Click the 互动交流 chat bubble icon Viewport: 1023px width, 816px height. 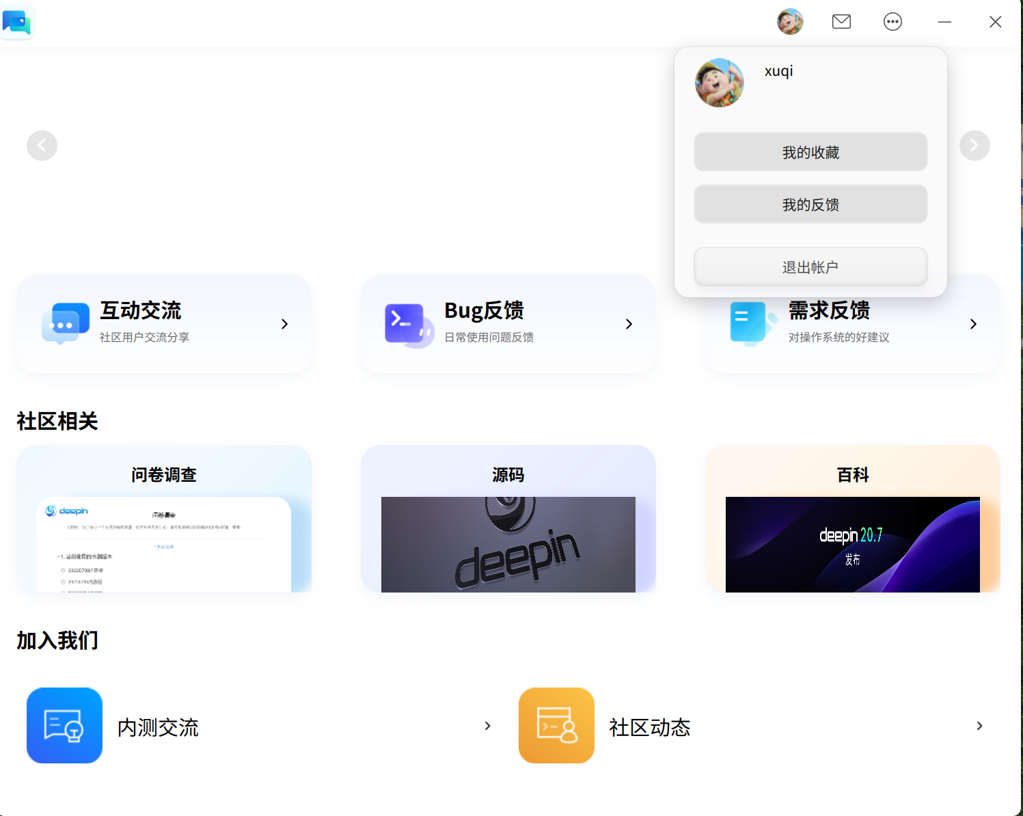(x=66, y=323)
